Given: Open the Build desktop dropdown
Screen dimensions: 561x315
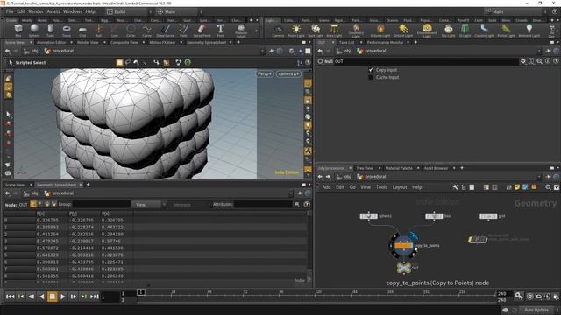Looking at the screenshot, I should tap(128, 11).
